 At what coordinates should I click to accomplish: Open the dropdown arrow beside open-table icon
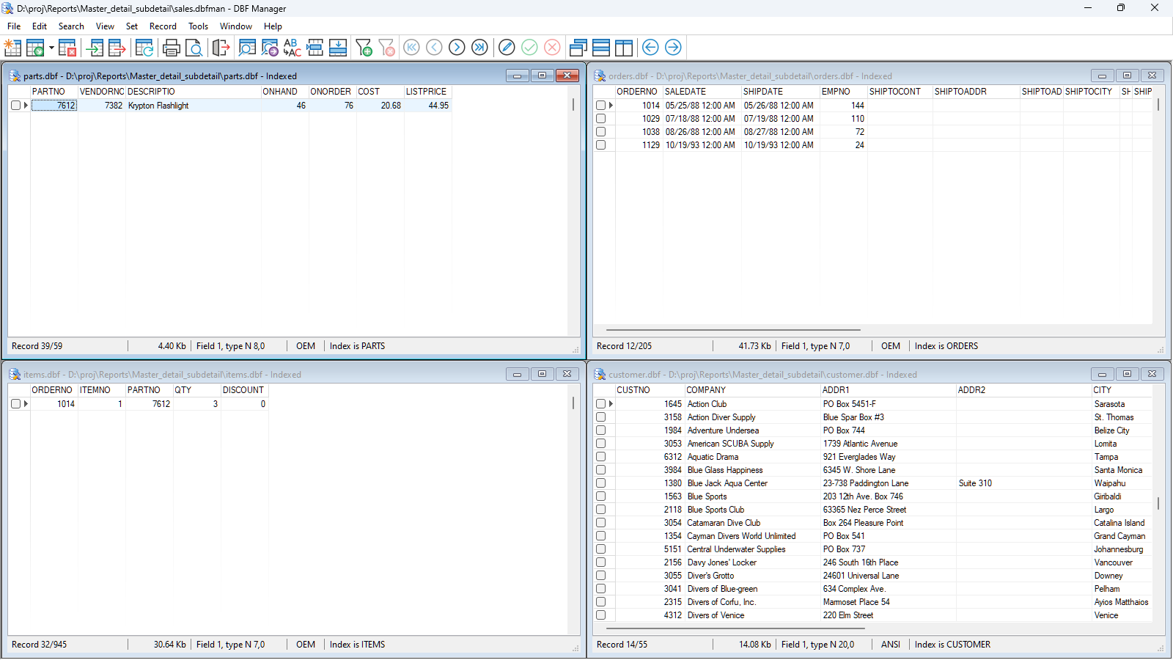pyautogui.click(x=51, y=48)
